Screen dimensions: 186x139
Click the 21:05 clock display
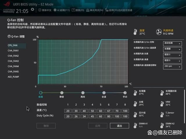click(22, 11)
